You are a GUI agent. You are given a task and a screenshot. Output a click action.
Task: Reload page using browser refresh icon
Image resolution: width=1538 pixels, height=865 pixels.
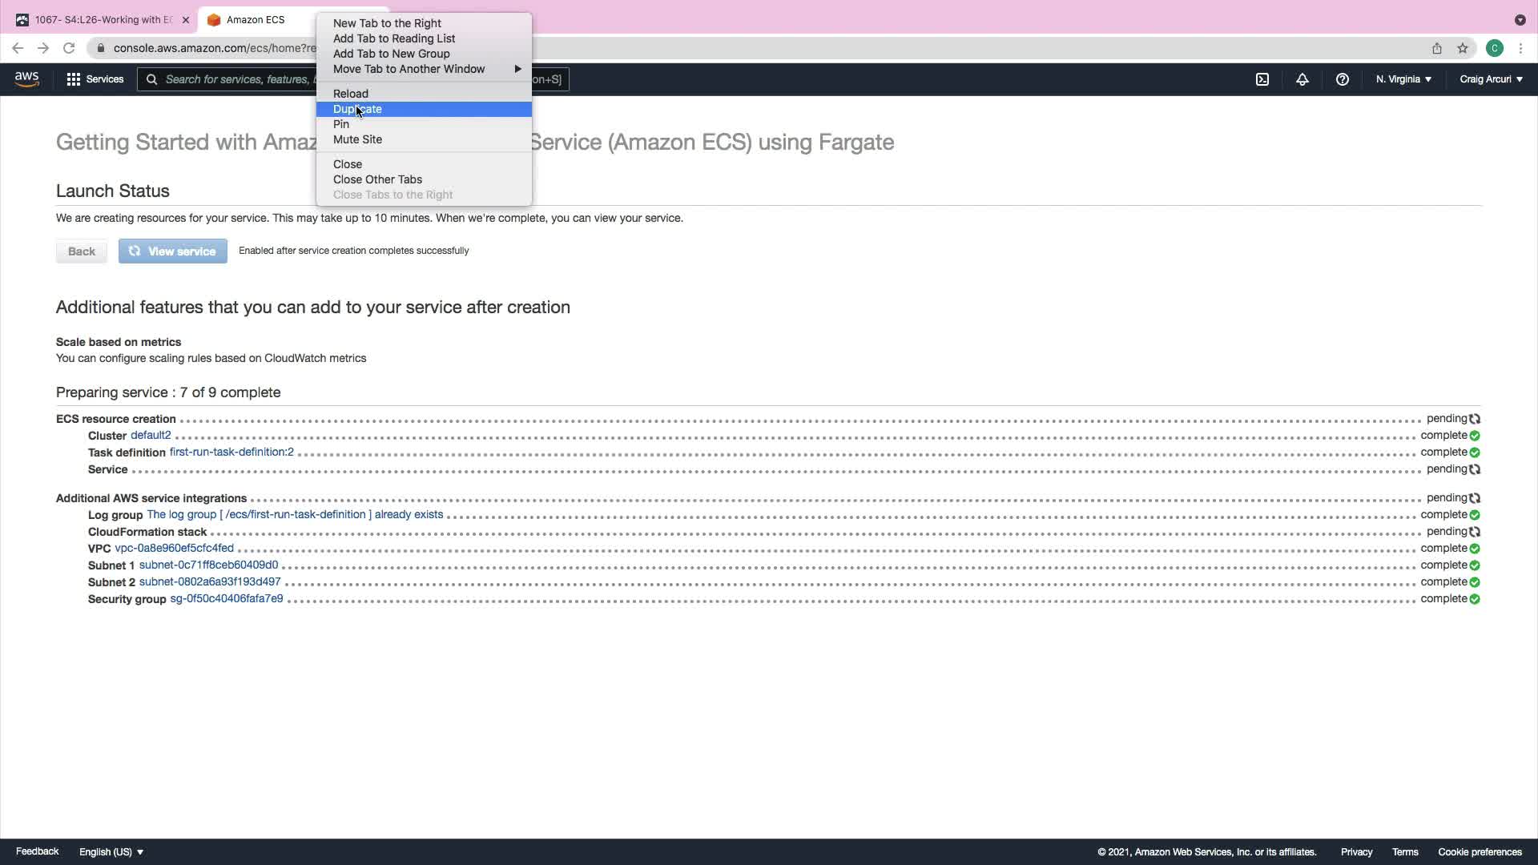(x=69, y=48)
